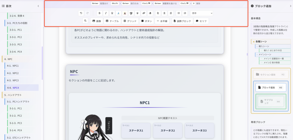Click the ブロック追加 H3 block card

[x=270, y=87]
